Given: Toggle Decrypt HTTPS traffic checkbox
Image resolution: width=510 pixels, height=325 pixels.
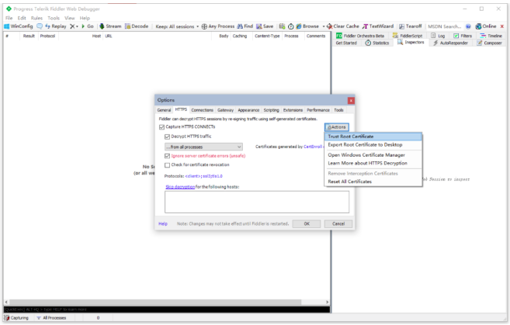Looking at the screenshot, I should (168, 137).
